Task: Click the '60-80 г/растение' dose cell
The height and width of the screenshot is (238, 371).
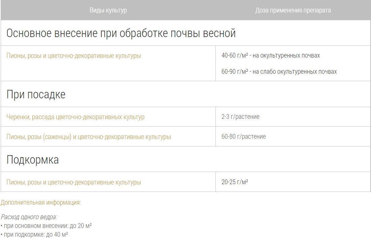Action: [x=243, y=137]
